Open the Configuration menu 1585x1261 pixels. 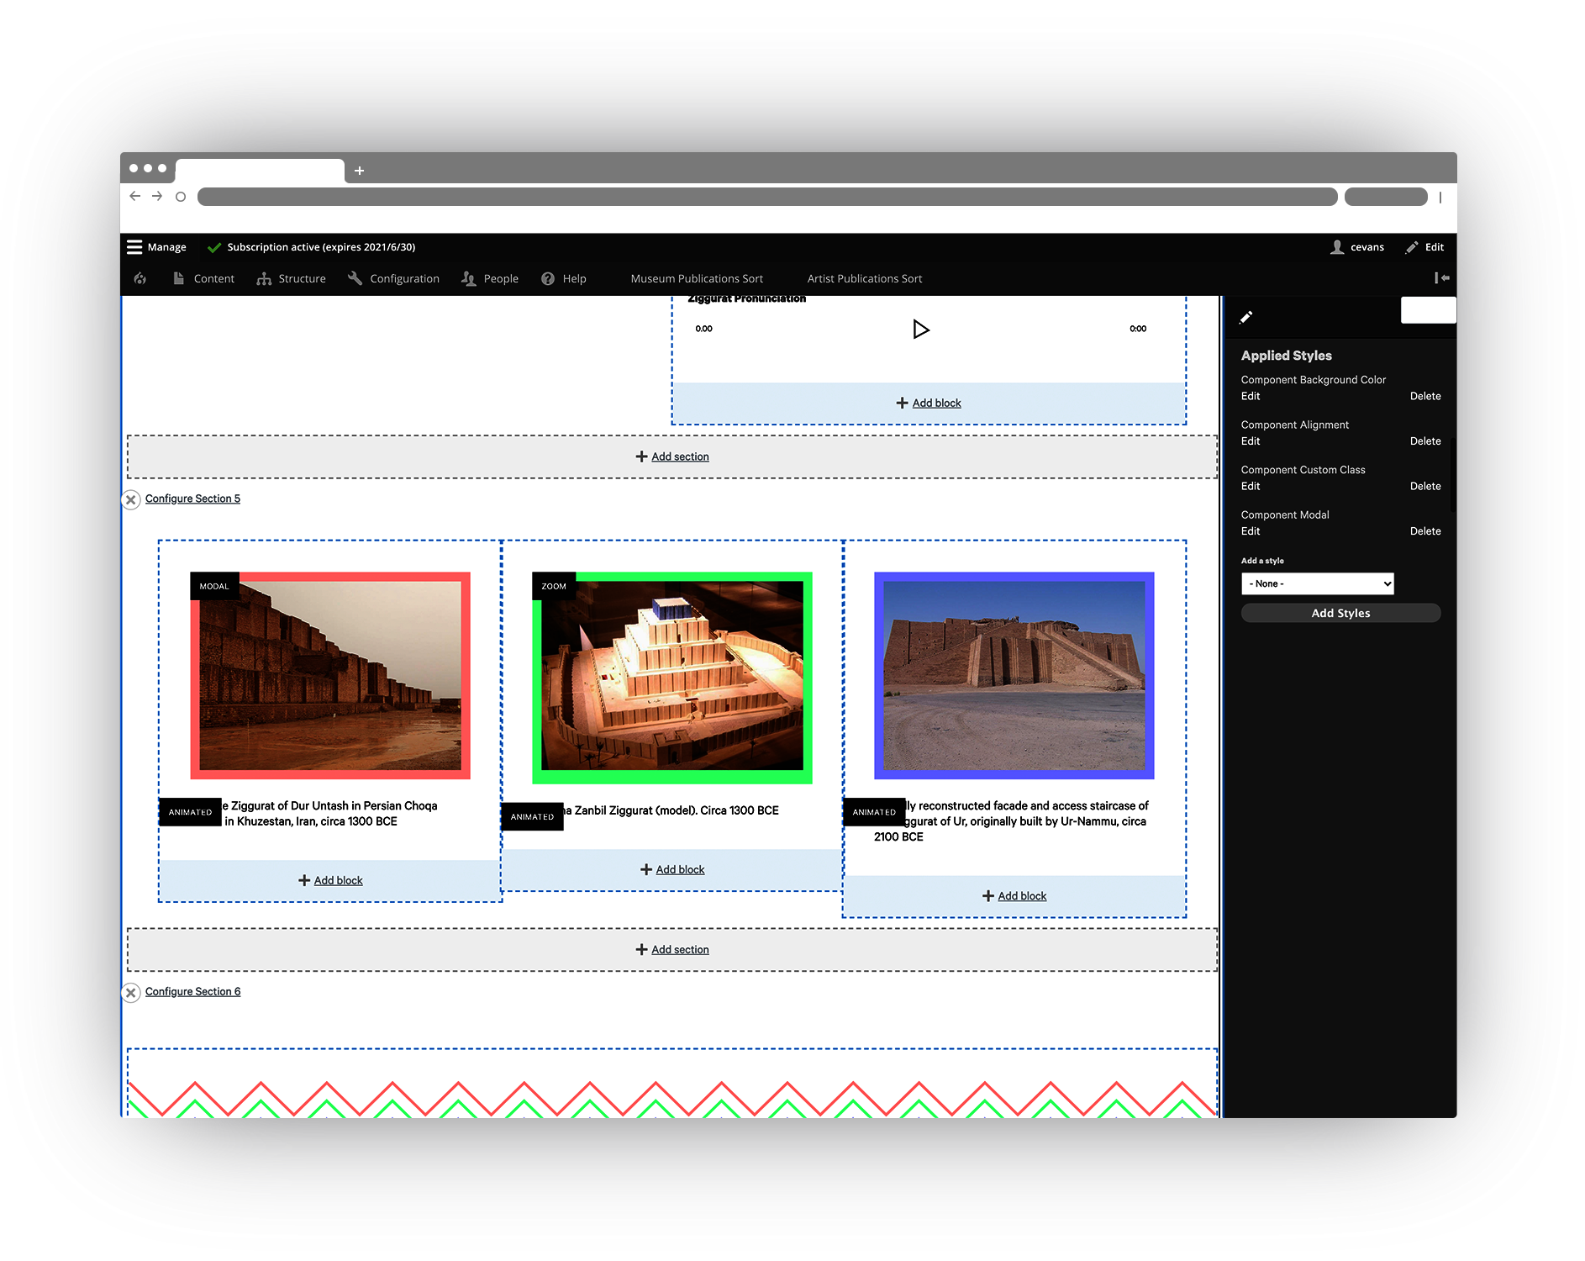393,279
